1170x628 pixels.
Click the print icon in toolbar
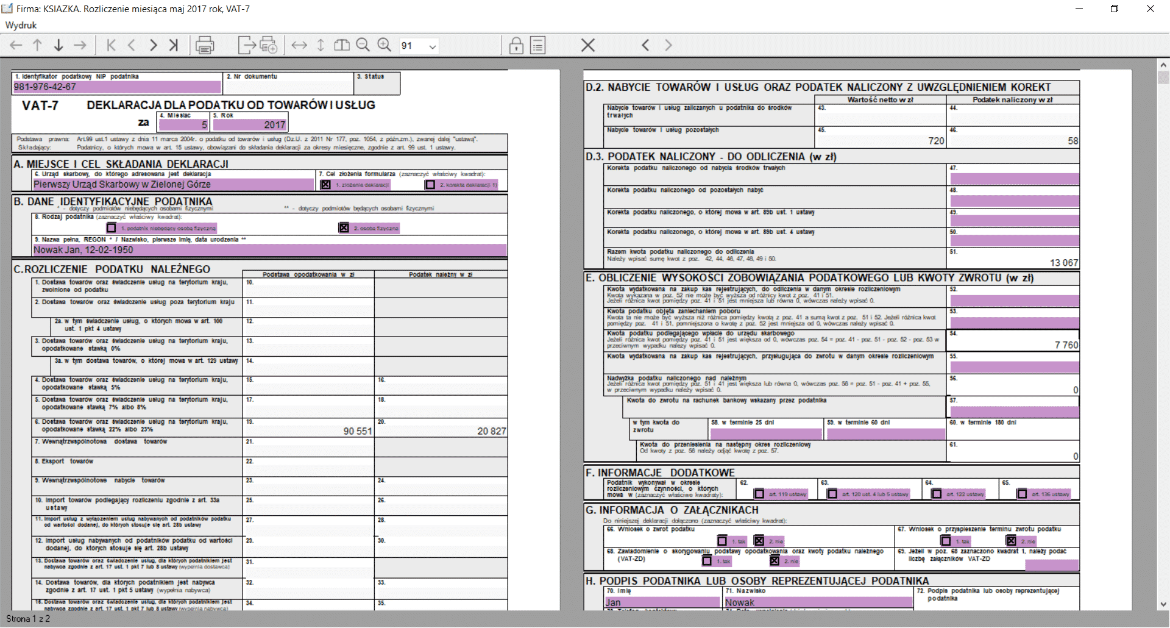click(x=205, y=45)
